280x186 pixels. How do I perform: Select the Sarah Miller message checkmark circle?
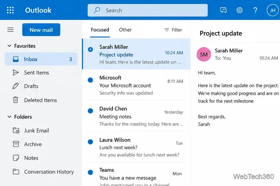tap(90, 49)
